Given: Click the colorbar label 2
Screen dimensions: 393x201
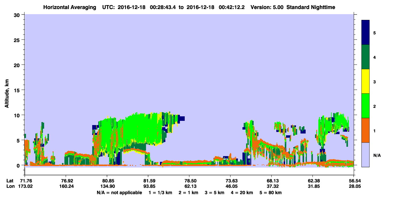Looking at the screenshot, I should coord(375,106).
